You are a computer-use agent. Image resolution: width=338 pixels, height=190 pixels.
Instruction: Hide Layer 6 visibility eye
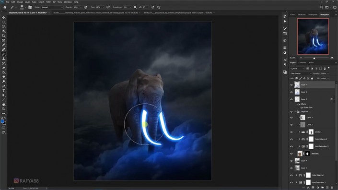[x=291, y=92]
